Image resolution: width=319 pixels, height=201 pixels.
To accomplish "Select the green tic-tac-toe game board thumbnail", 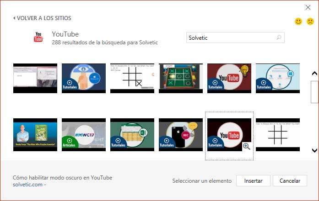I will (x=181, y=79).
